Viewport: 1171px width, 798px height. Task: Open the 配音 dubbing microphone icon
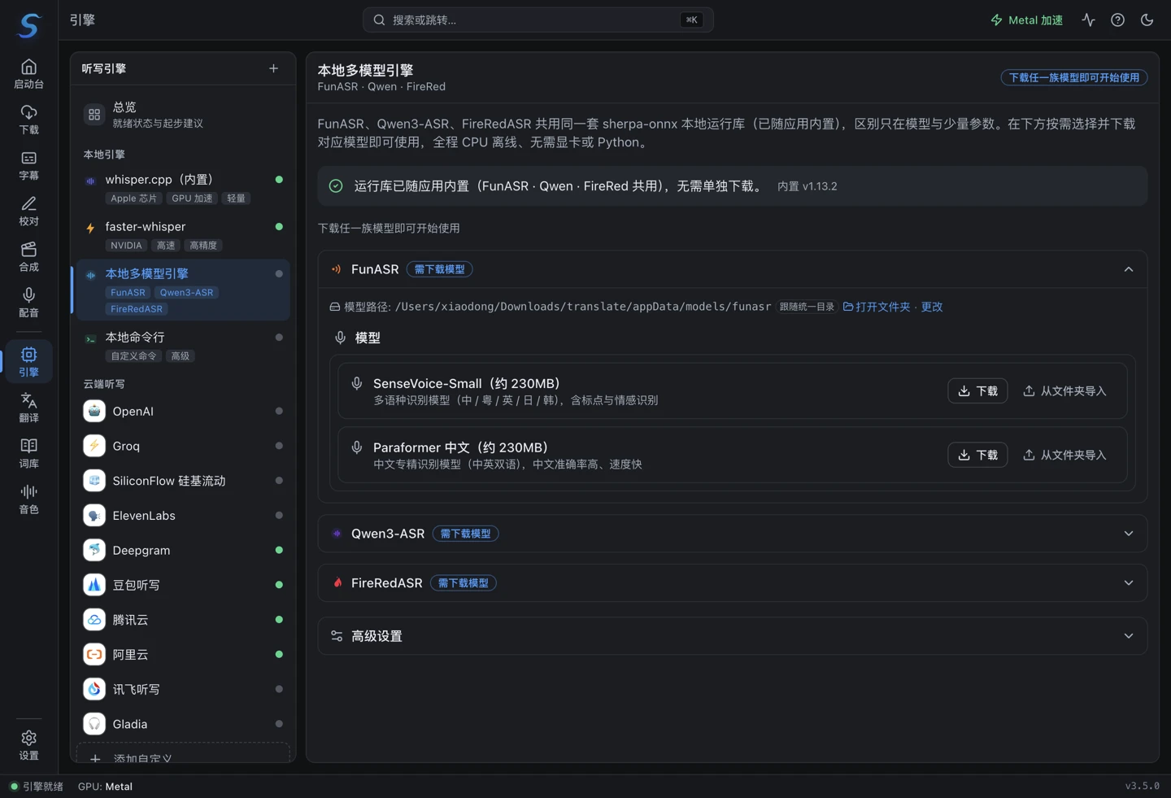pyautogui.click(x=28, y=301)
